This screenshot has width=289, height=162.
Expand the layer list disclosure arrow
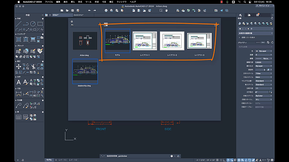[240, 37]
